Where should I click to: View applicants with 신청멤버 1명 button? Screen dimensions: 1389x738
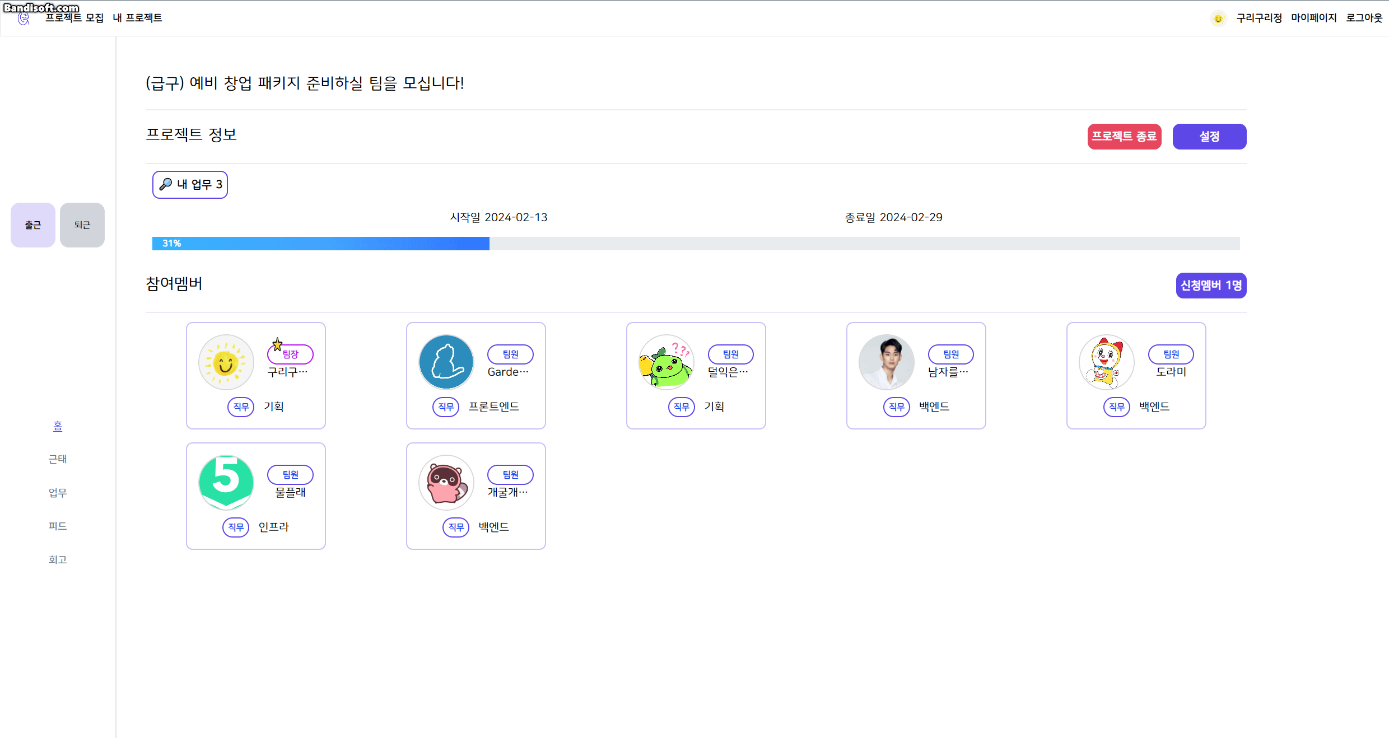pyautogui.click(x=1210, y=285)
